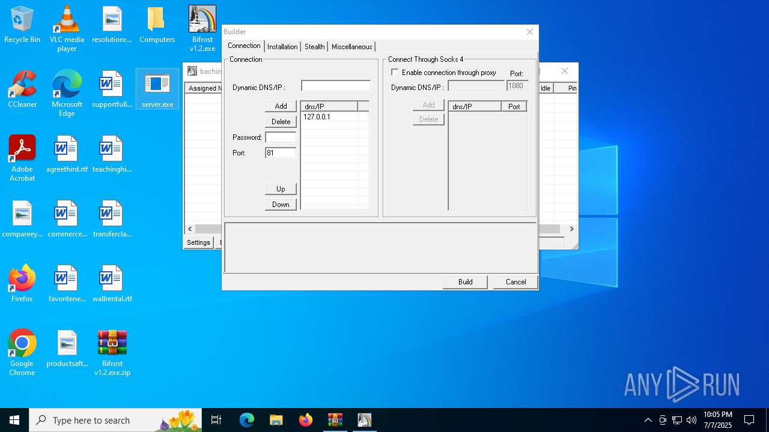
Task: Select agreethird.rtf document icon
Action: (x=67, y=155)
